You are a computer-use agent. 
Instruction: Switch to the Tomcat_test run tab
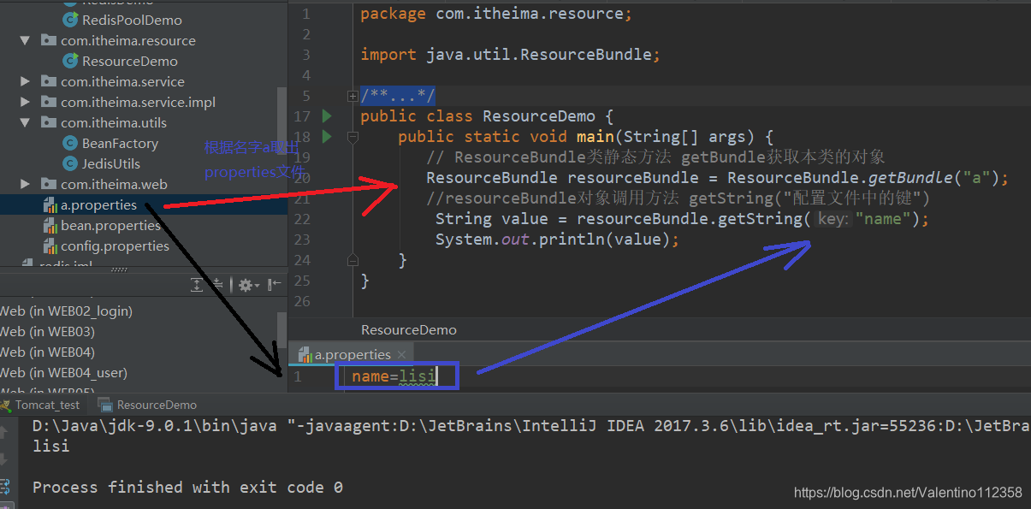(40, 405)
